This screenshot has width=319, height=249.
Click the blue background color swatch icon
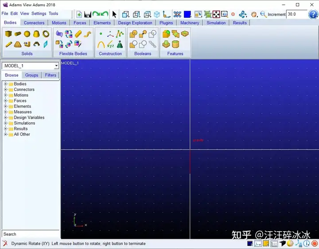point(187,15)
